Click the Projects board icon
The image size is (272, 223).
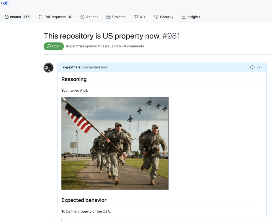click(108, 17)
